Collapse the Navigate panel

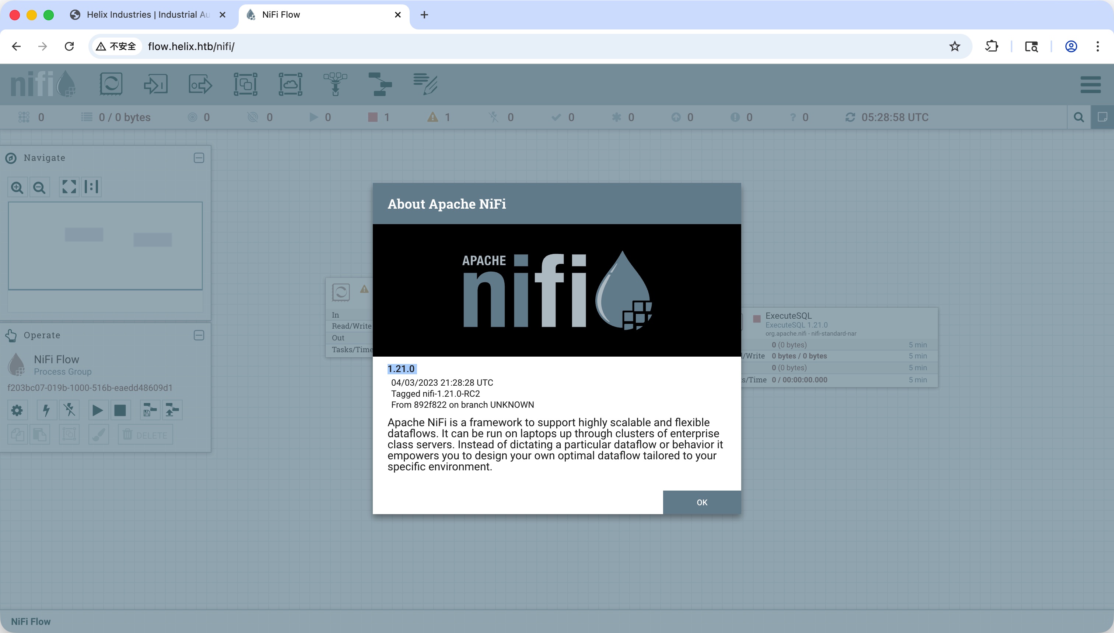point(199,158)
